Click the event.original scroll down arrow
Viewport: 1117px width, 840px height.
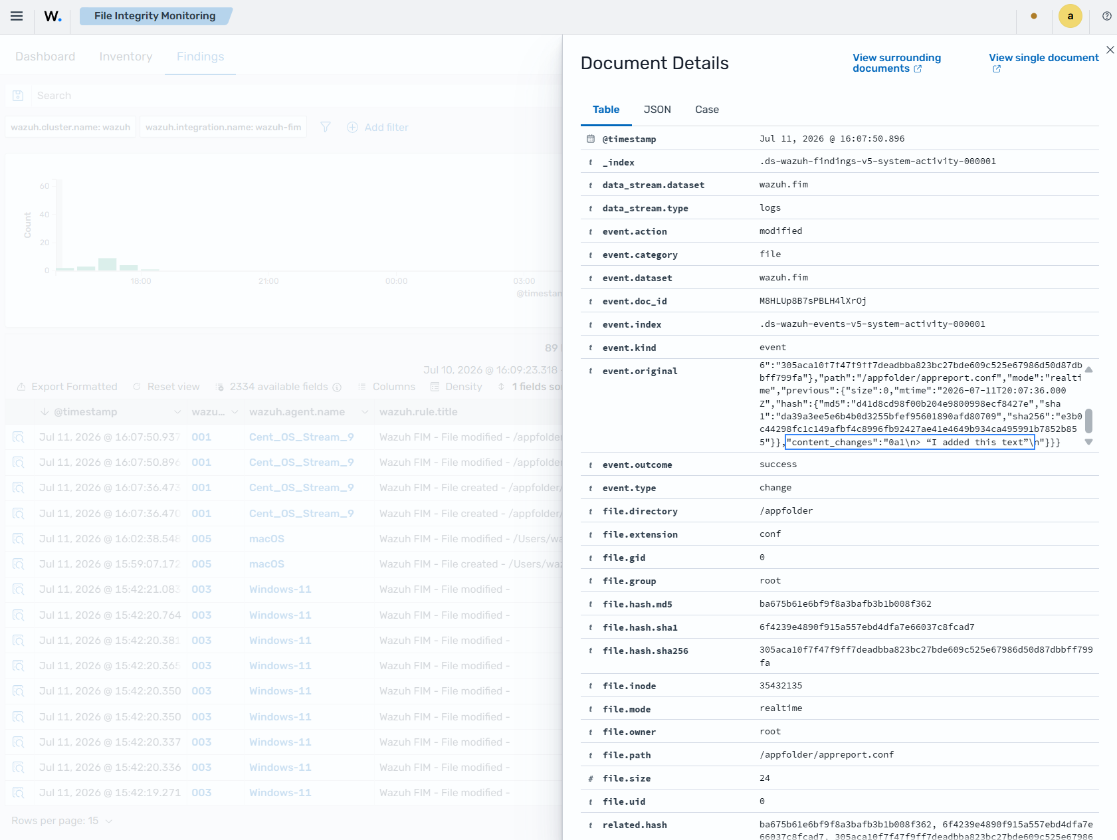1088,442
